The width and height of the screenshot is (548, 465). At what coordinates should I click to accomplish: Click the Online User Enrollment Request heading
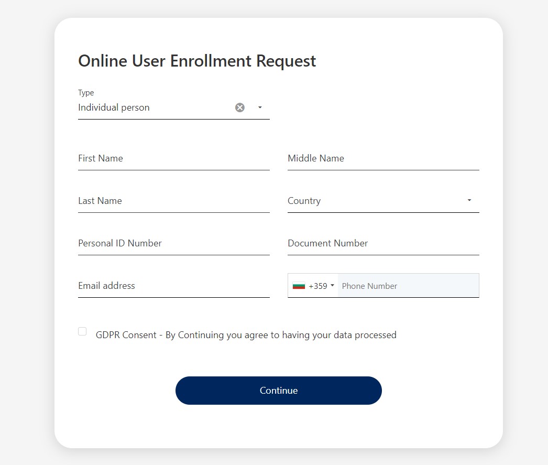(197, 61)
